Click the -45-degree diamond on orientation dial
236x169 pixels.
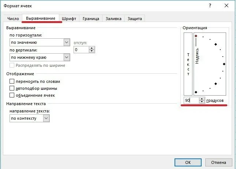coord(216,84)
